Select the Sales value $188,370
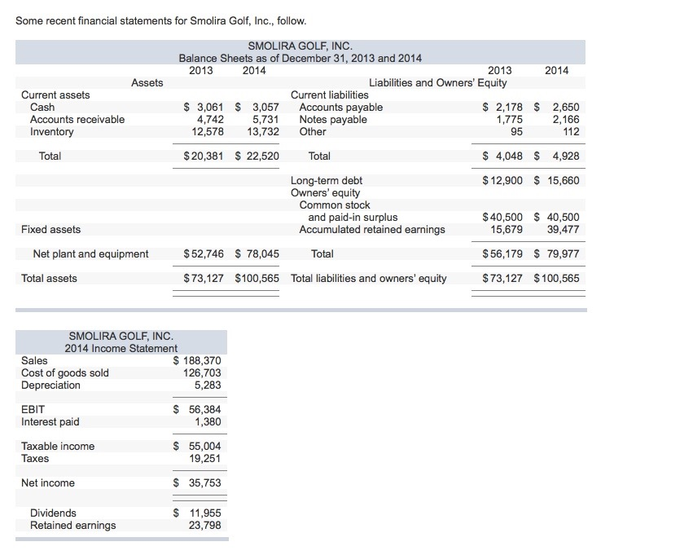Image resolution: width=693 pixels, height=555 pixels. coord(197,361)
